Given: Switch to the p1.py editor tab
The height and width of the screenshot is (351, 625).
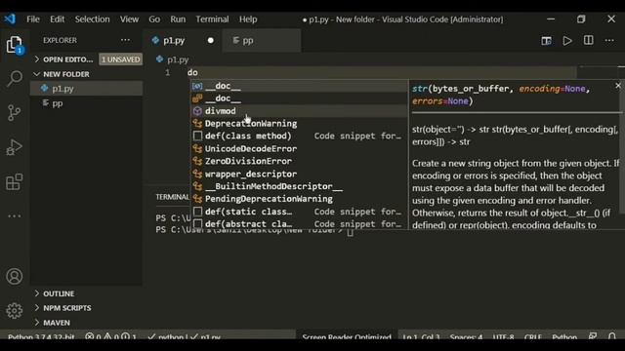Looking at the screenshot, I should (183, 40).
